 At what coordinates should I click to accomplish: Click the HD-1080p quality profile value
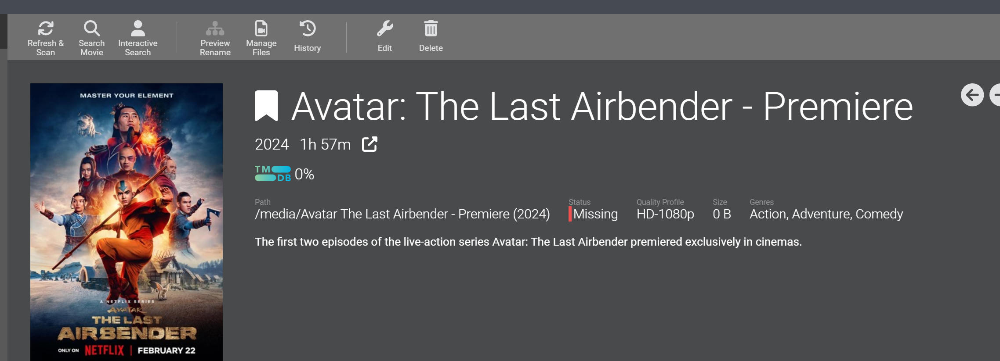pos(665,214)
